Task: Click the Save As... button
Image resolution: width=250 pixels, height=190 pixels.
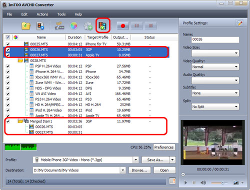Action: pyautogui.click(x=155, y=160)
